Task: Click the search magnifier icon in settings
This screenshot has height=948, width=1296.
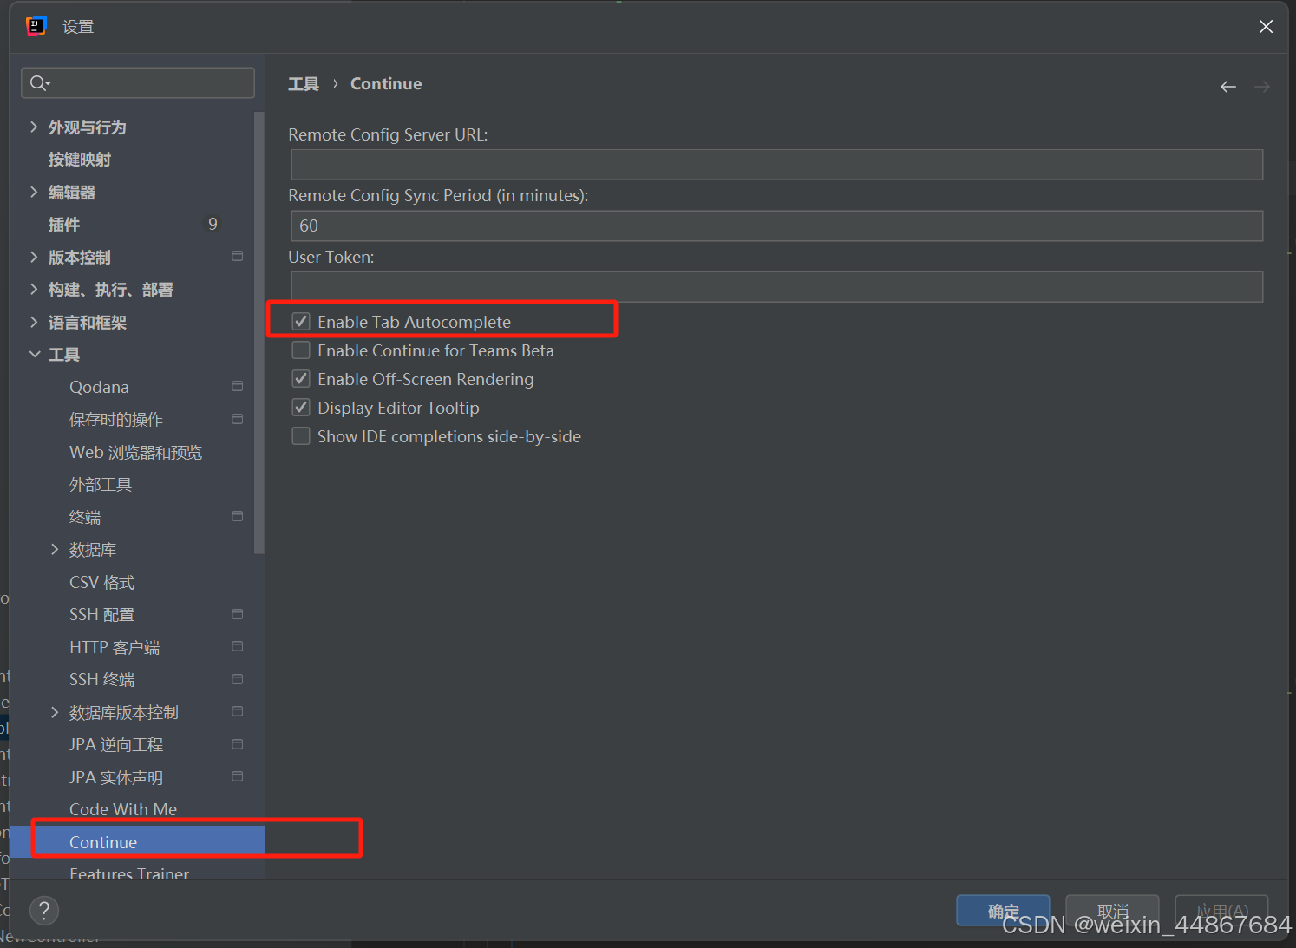Action: [40, 83]
